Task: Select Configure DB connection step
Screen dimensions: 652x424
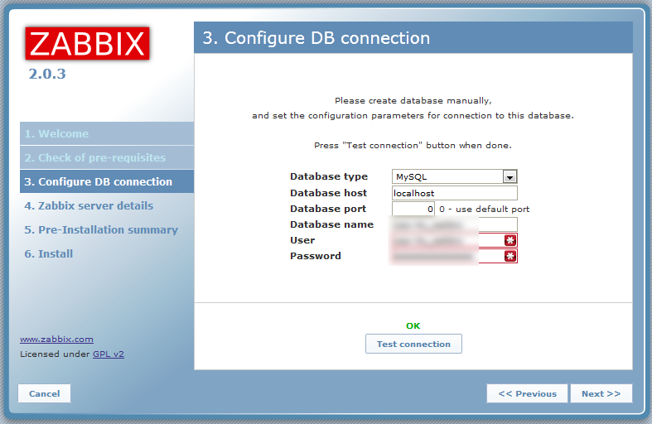Action: [x=98, y=182]
